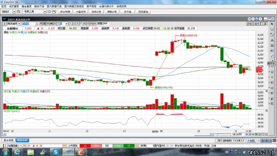
Task: Select the monthly (月) period toggle
Action: (x=41, y=23)
